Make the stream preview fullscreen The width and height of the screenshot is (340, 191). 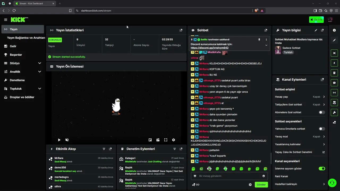(x=166, y=140)
